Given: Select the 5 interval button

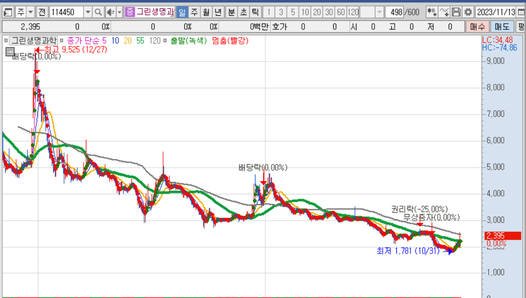Looking at the screenshot, I should click(293, 13).
